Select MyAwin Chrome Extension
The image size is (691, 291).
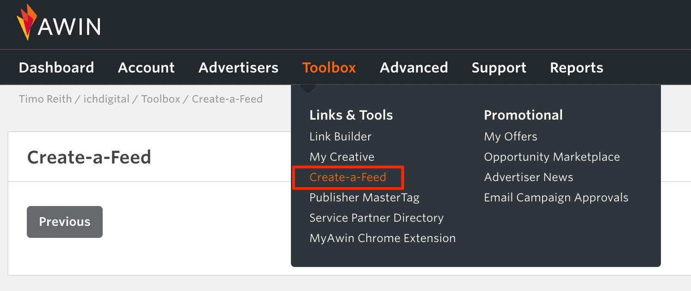click(x=383, y=238)
